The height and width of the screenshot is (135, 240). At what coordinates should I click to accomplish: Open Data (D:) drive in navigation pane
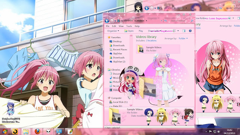[117, 106]
